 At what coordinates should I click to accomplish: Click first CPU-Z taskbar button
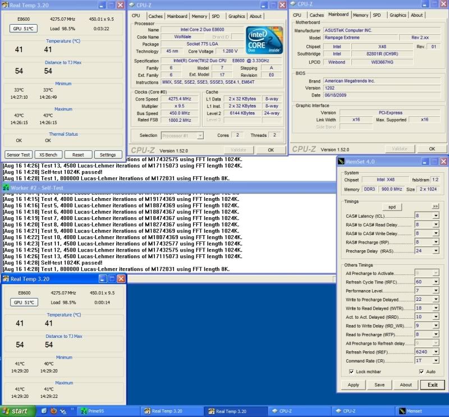click(299, 411)
